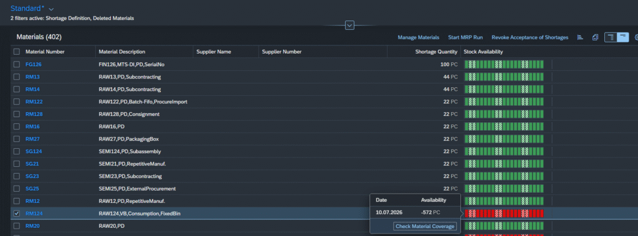Click description RAW27,PD,PackagingBox
This screenshot has height=236, width=638.
tap(128, 139)
